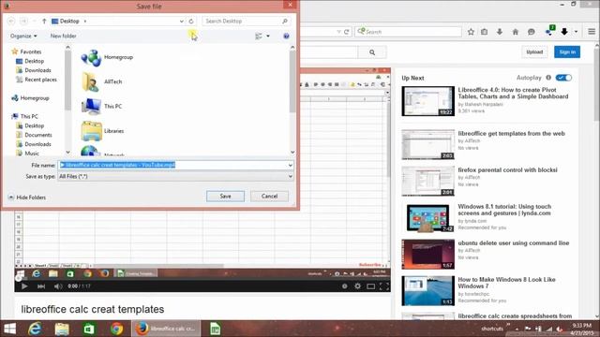Open the Firefox bookmarks list icon
The image size is (600, 337).
coord(485,32)
